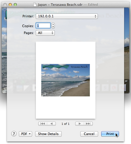131x144 pixels.
Task: Click the Edited label in title bar
Action: click(x=93, y=5)
